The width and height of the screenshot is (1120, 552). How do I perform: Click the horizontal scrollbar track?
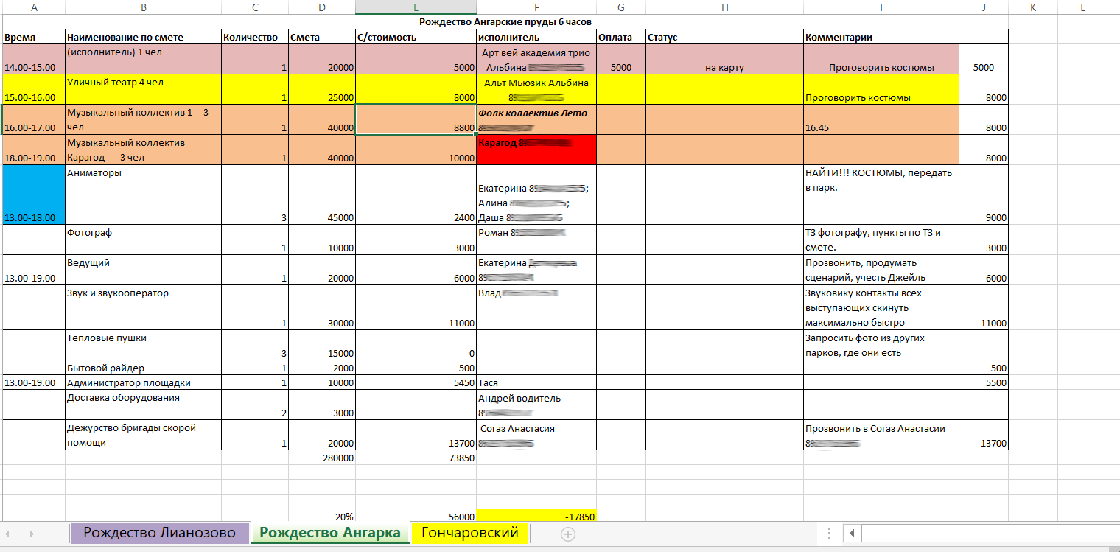tap(987, 533)
